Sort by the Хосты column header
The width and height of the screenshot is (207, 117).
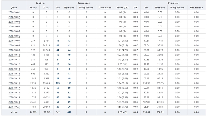click(x=33, y=8)
